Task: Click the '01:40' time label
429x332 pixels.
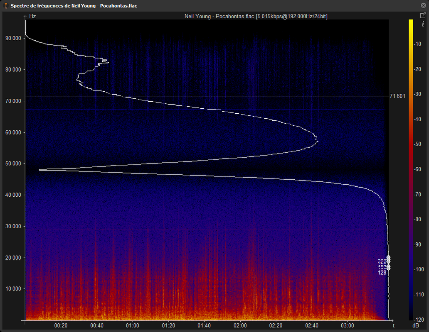Action: [204, 325]
